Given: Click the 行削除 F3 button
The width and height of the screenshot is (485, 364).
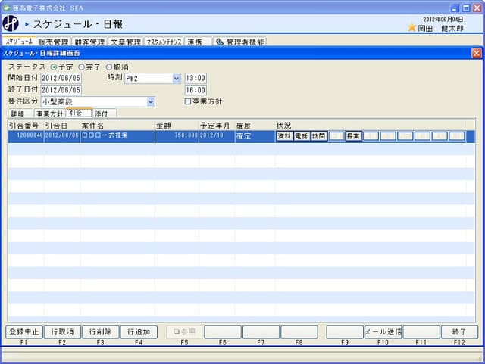Looking at the screenshot, I should [101, 332].
